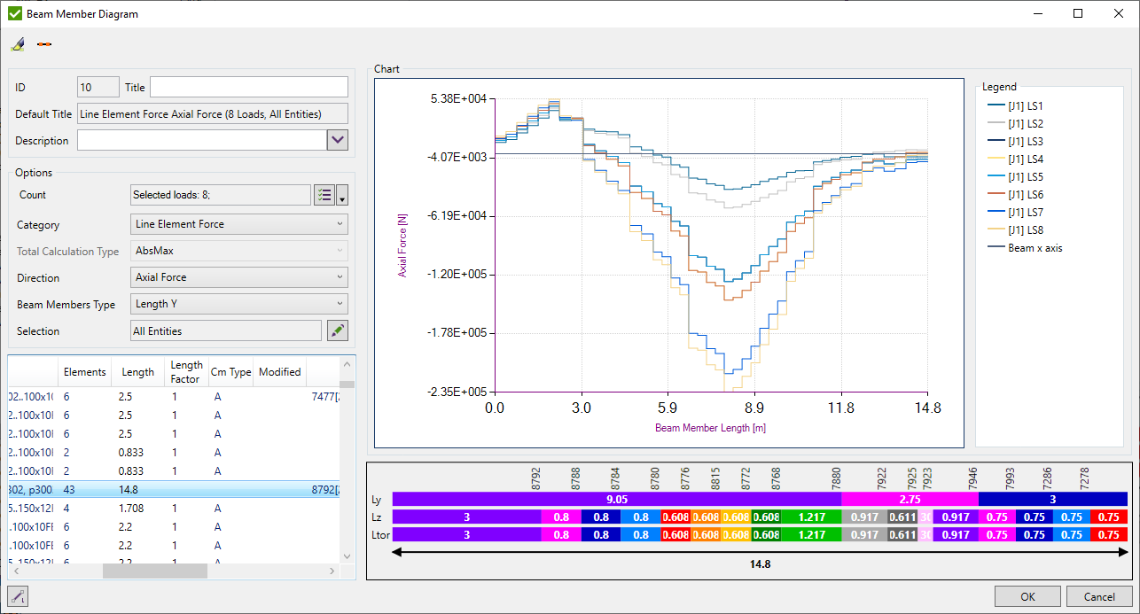
Task: Open the Category dropdown
Action: pos(239,224)
